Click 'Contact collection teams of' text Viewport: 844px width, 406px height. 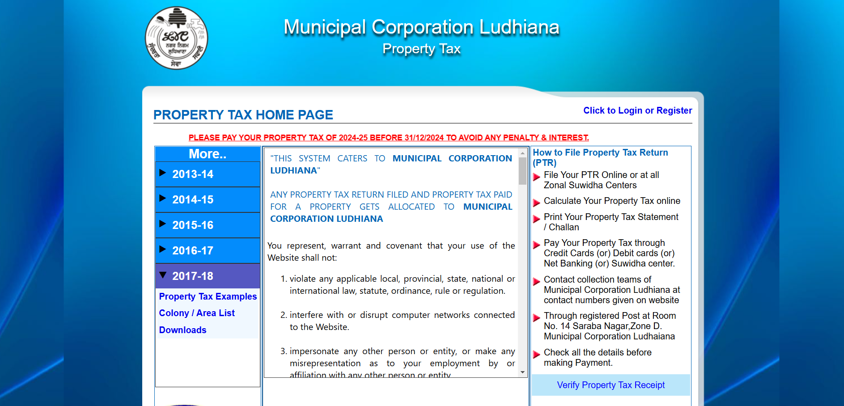598,279
